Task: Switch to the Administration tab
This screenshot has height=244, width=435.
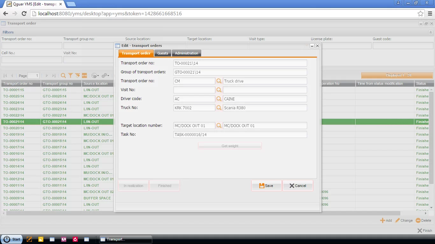Action: [x=186, y=53]
